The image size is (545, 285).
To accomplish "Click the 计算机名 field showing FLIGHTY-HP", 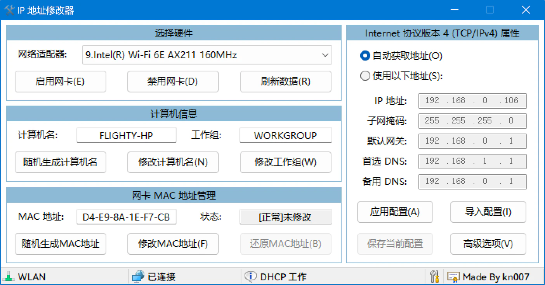I will (127, 136).
